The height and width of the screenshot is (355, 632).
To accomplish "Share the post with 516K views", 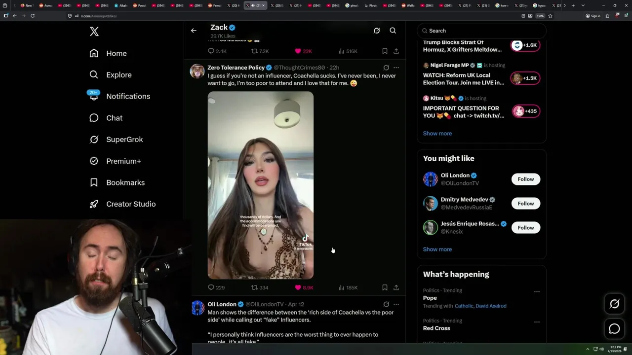I will coord(396,51).
